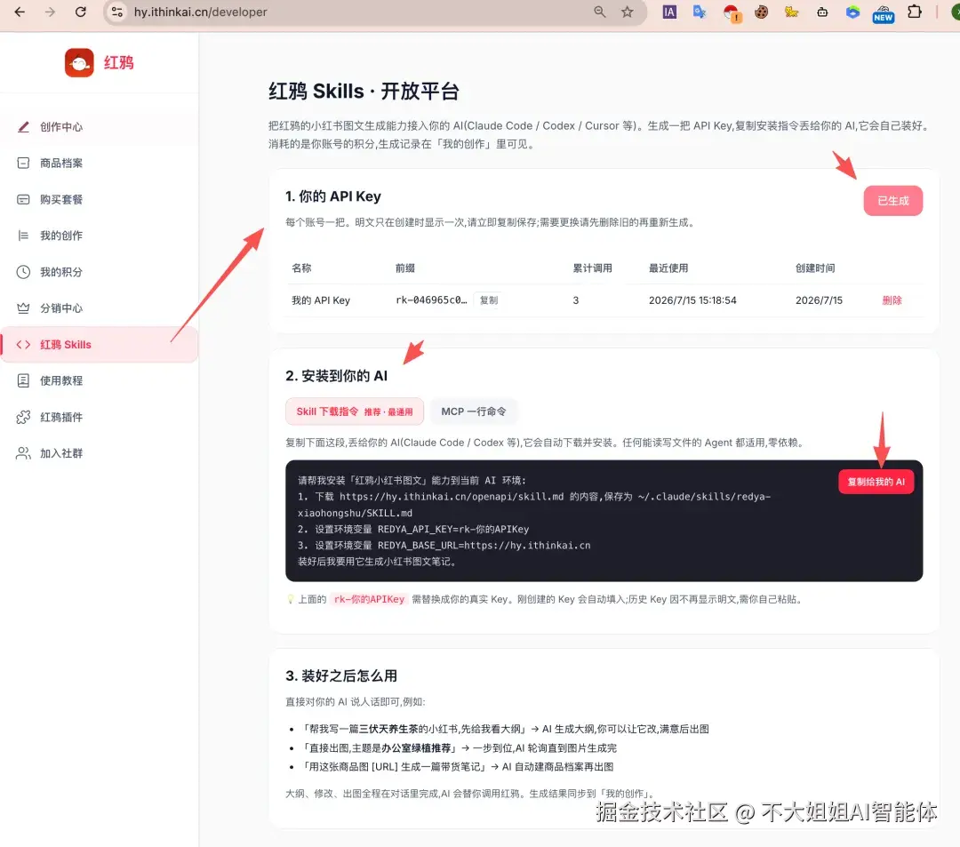Click the browser back arrow
The height and width of the screenshot is (847, 960).
pos(20,12)
